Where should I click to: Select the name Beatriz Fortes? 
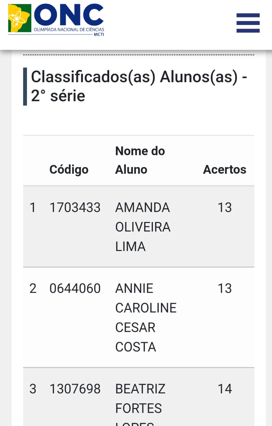pos(140,399)
